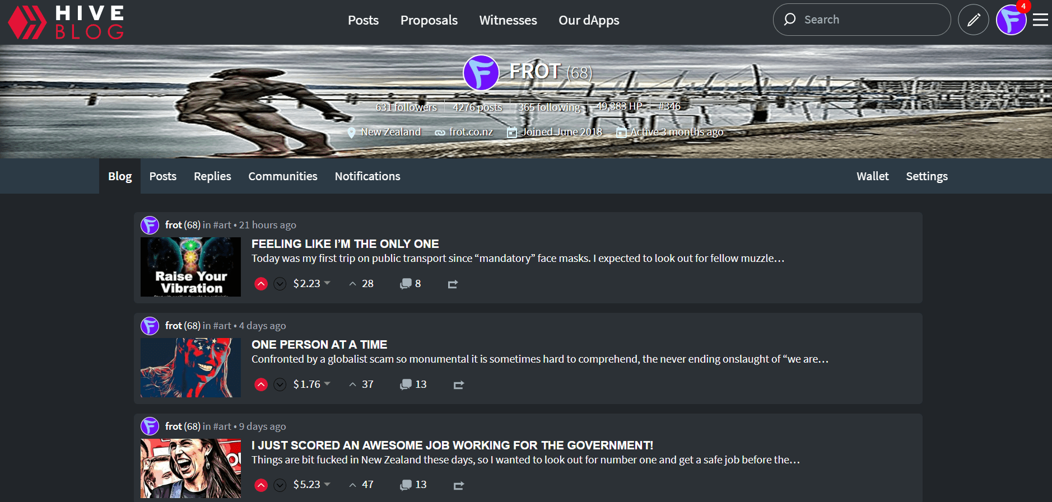Image resolution: width=1052 pixels, height=502 pixels.
Task: Toggle upvote on 'Feeling Like I'm The Only One'
Action: tap(261, 284)
